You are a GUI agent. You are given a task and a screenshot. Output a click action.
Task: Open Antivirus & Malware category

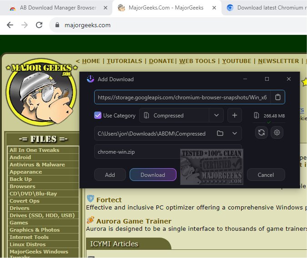coord(37,165)
